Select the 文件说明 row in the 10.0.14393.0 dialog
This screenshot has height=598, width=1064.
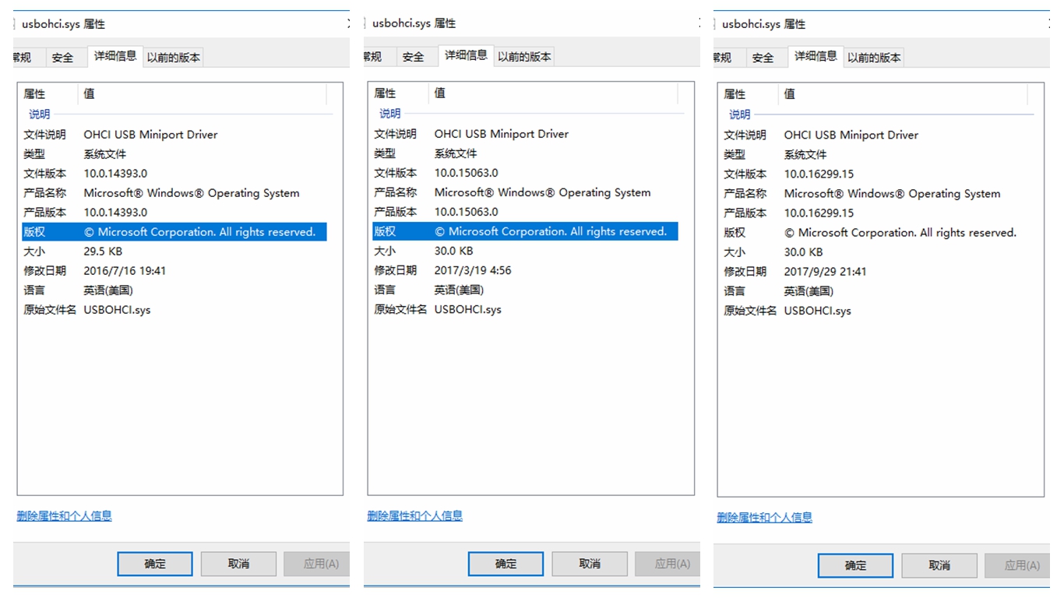[x=174, y=135]
